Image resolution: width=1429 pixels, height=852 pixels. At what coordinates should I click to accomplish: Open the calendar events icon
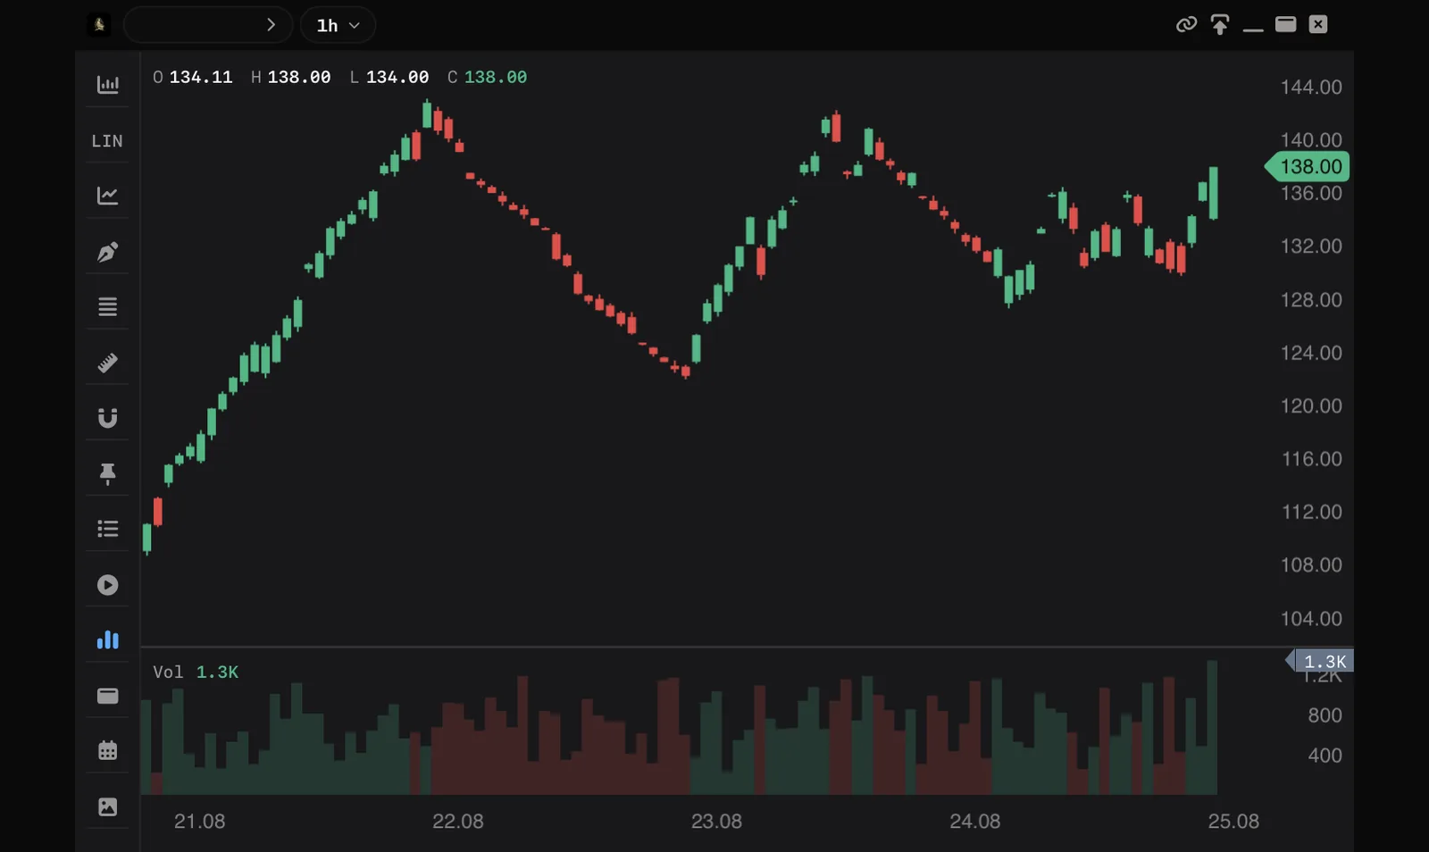(x=107, y=750)
